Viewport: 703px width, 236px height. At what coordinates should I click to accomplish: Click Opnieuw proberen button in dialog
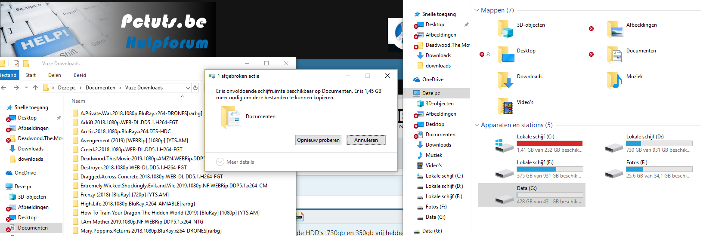click(319, 140)
